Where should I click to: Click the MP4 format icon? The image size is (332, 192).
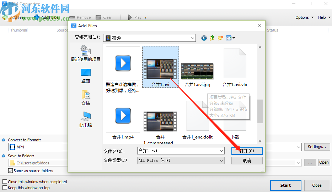pos(12,147)
